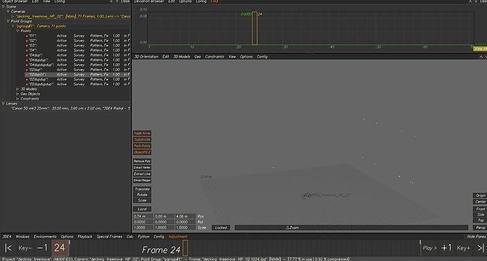The image size is (487, 261).
Task: Click the Push Points button
Action: (142, 146)
